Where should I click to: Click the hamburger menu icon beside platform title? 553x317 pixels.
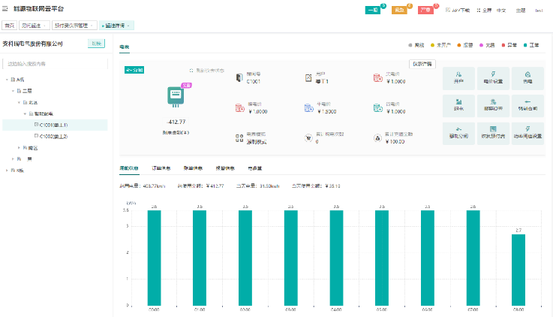tap(7, 8)
